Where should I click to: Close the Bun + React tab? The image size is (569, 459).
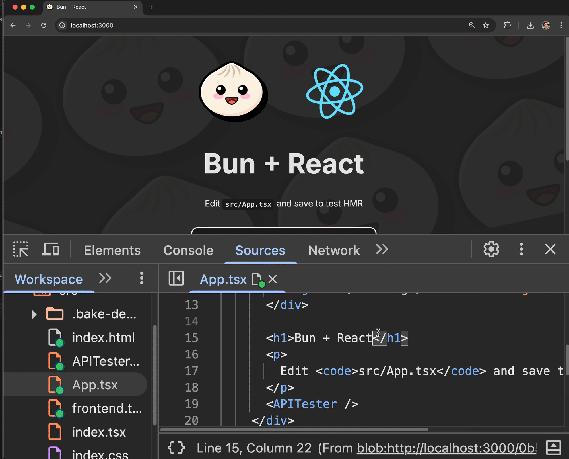point(136,7)
